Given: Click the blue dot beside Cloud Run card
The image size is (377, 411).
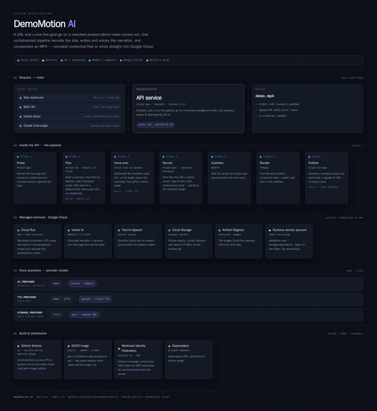Looking at the screenshot, I should pyautogui.click(x=18, y=230).
